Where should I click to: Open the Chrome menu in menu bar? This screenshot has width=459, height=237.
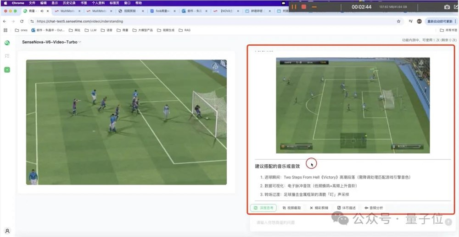(x=18, y=3)
